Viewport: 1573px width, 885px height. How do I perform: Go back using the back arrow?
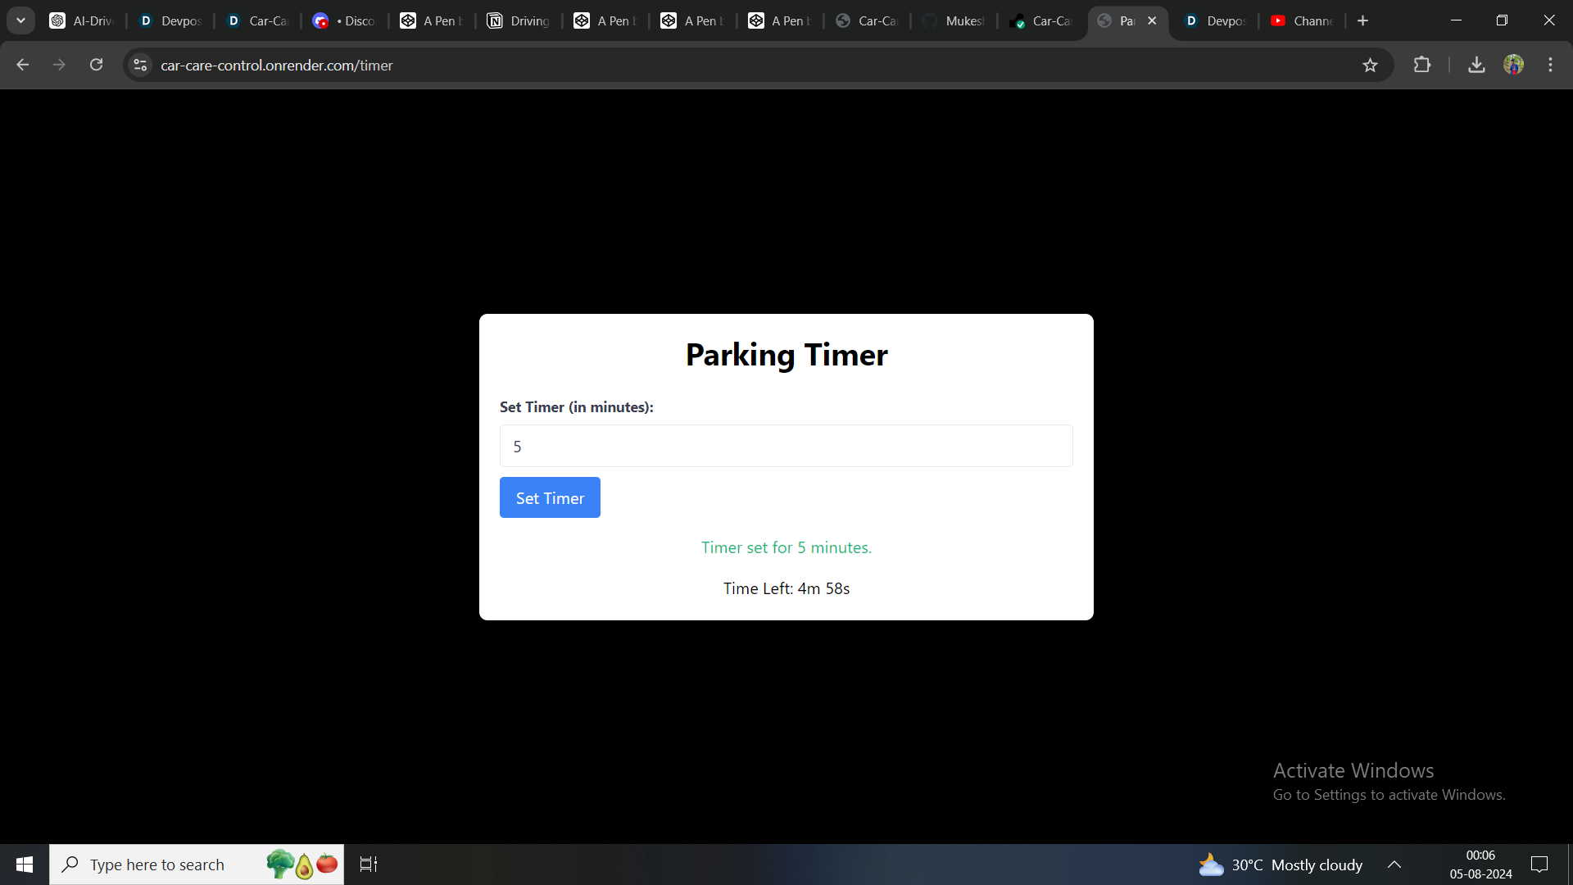tap(22, 65)
